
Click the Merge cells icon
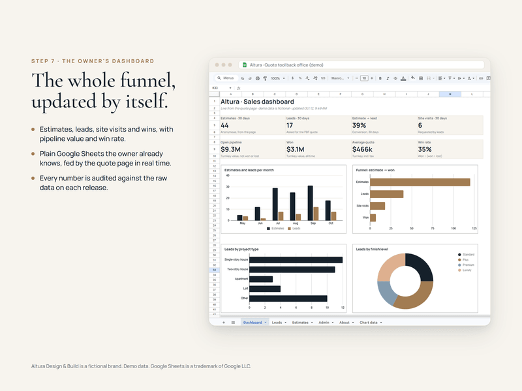[x=429, y=78]
